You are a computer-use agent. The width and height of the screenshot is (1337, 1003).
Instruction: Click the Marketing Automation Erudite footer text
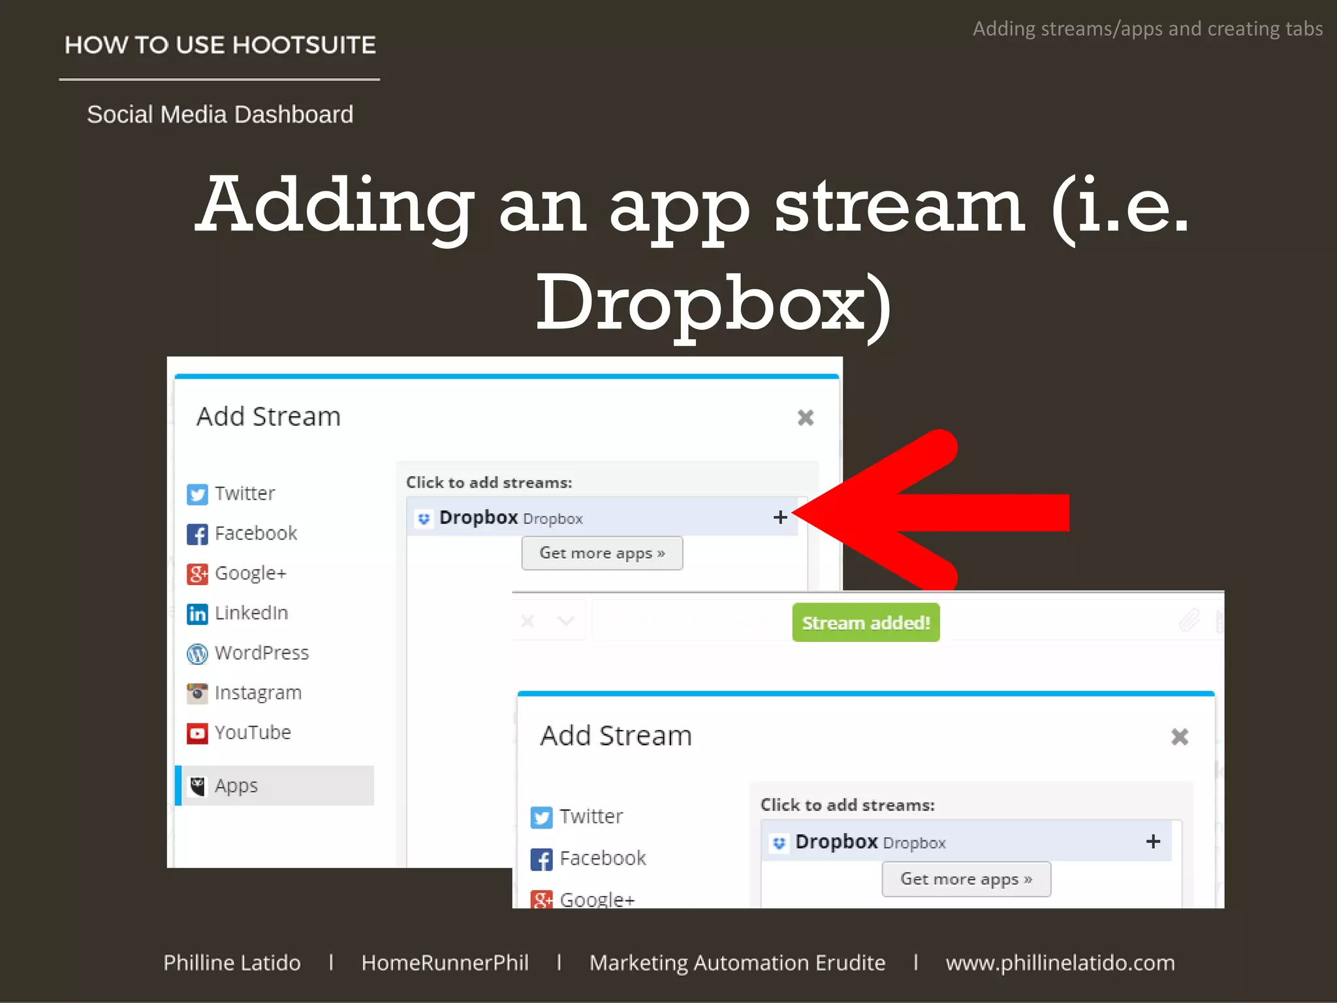click(737, 963)
